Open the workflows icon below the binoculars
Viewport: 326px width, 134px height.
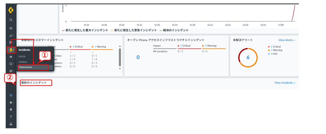[11, 64]
